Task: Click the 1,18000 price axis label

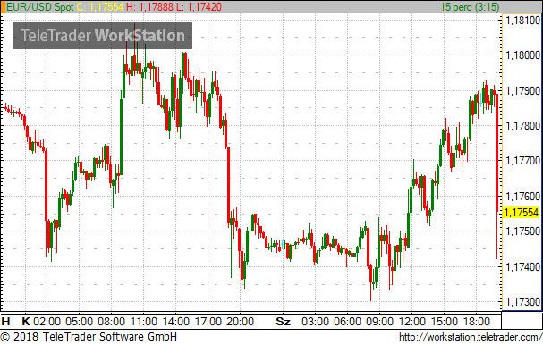Action: point(523,55)
